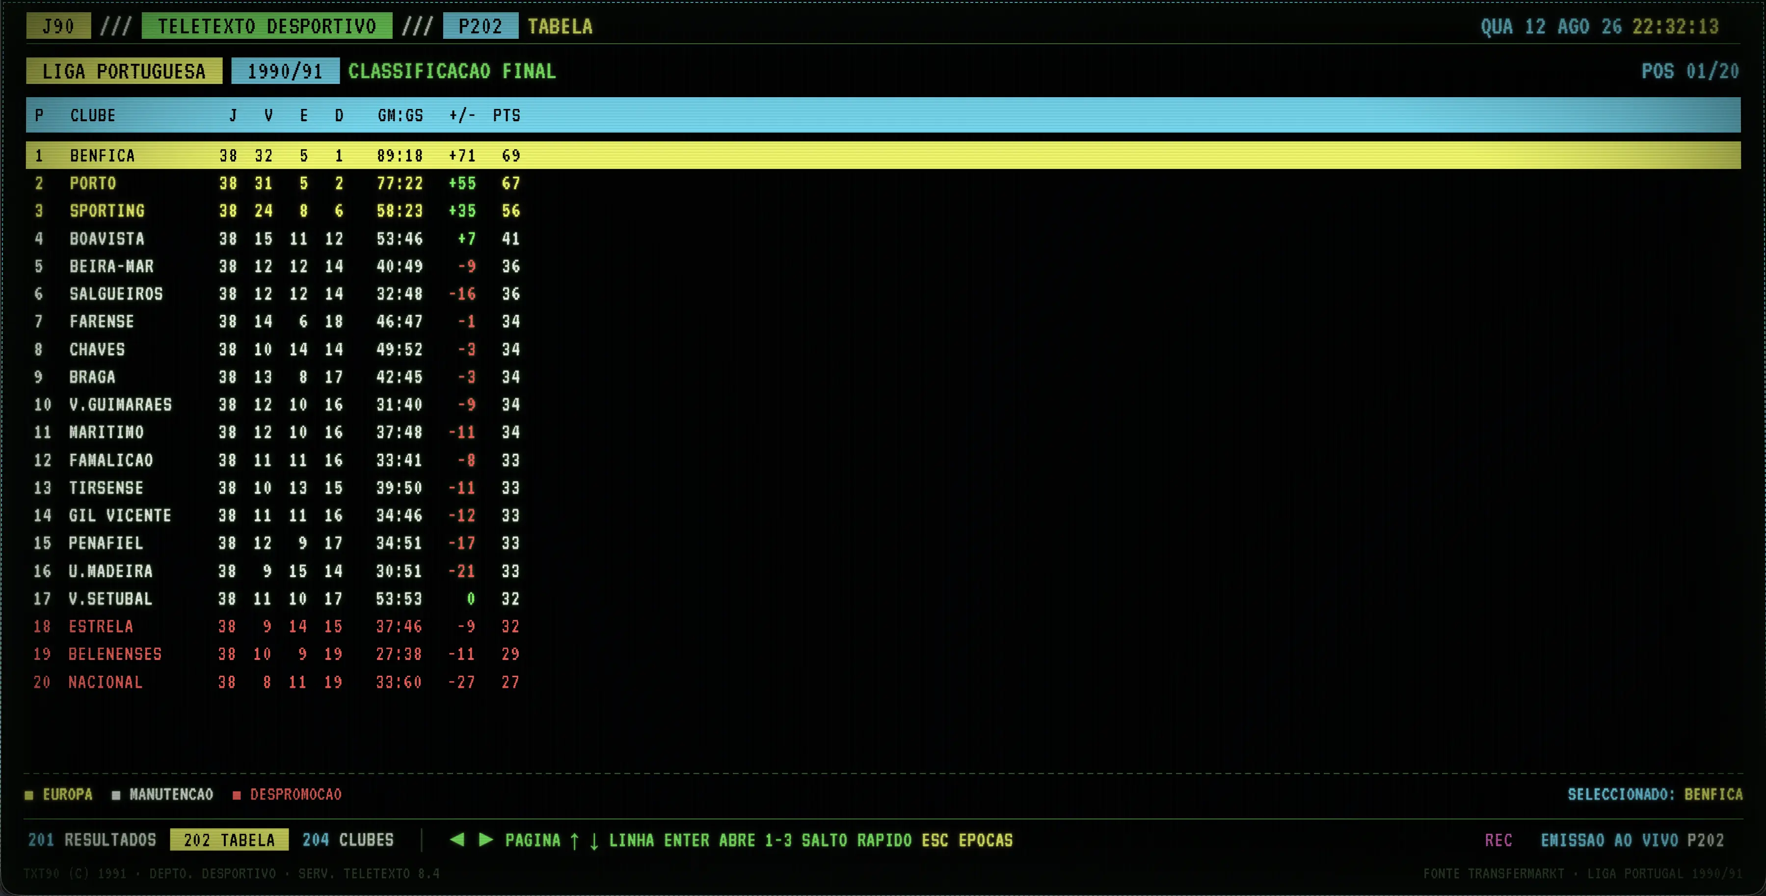Select the V.GUIMARAES row
Viewport: 1766px width, 896px height.
(883, 404)
